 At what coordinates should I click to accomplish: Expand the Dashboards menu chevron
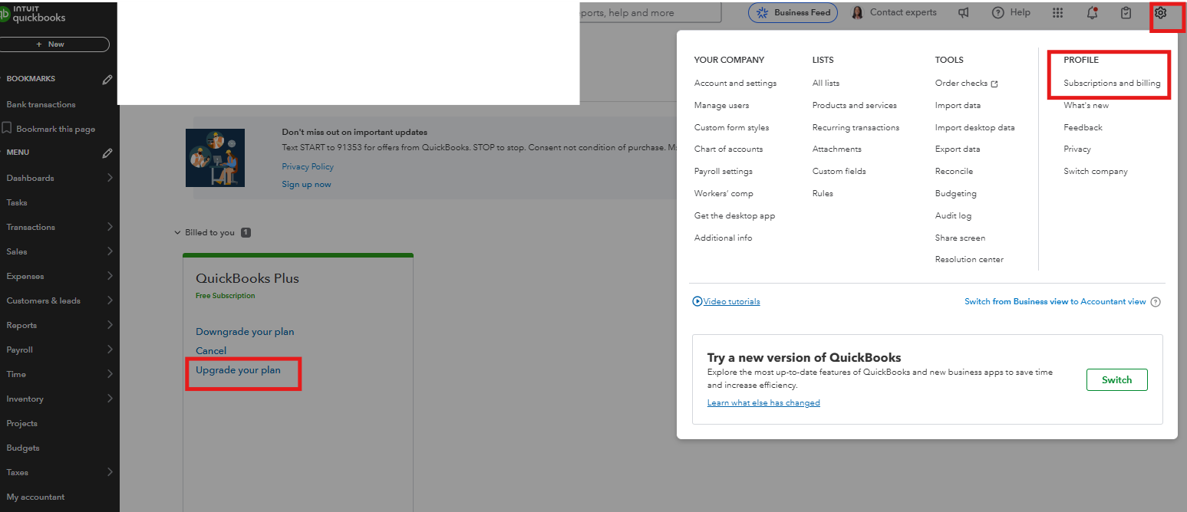point(110,178)
